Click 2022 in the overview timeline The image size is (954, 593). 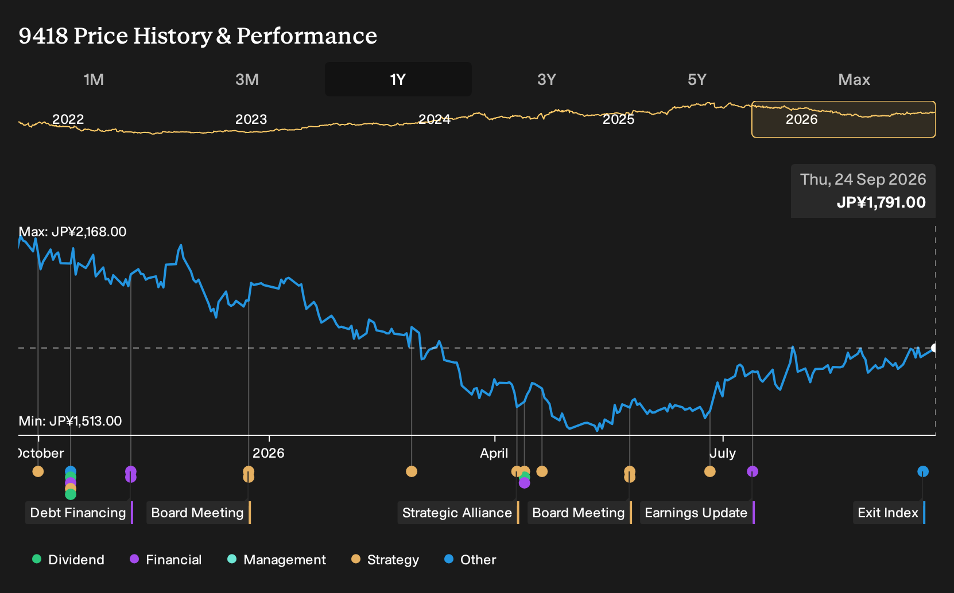point(68,119)
